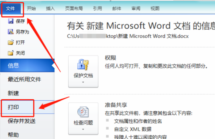Open the 邮件 ribbon tab

(x=117, y=9)
